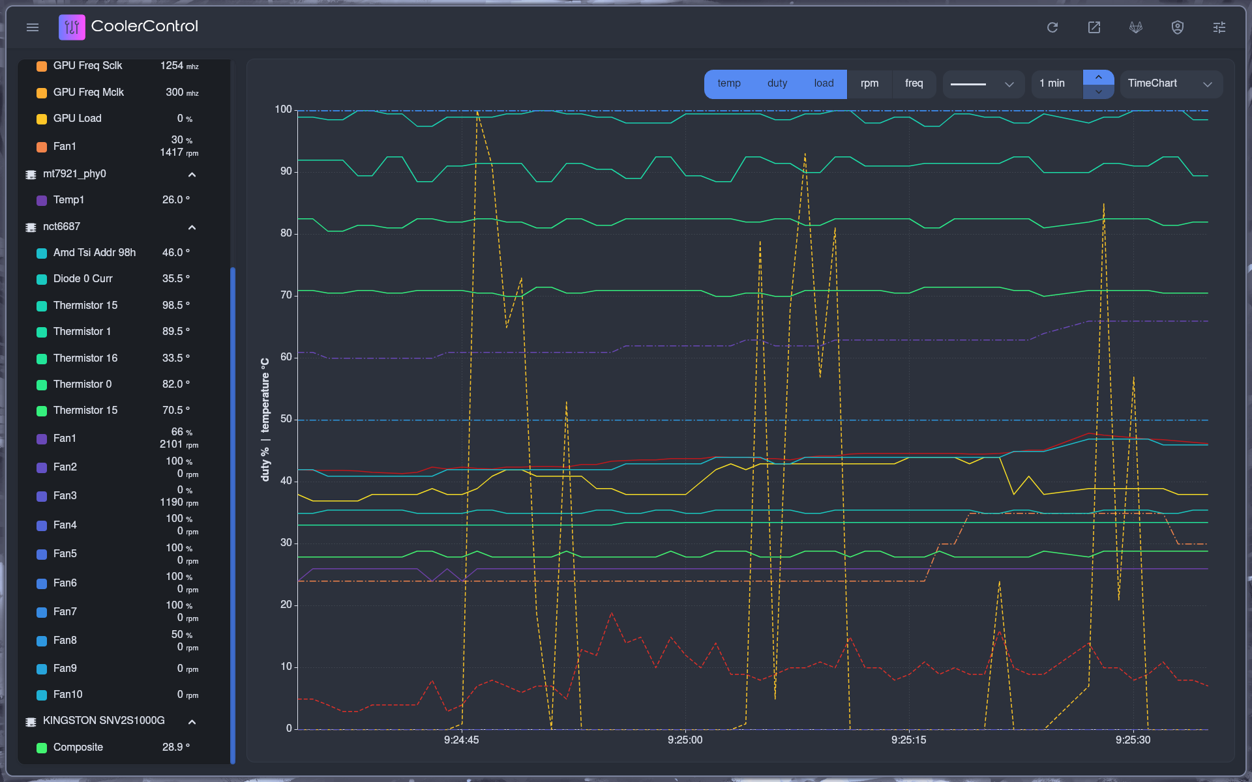Enable the rpm chart filter
This screenshot has width=1252, height=782.
click(869, 83)
